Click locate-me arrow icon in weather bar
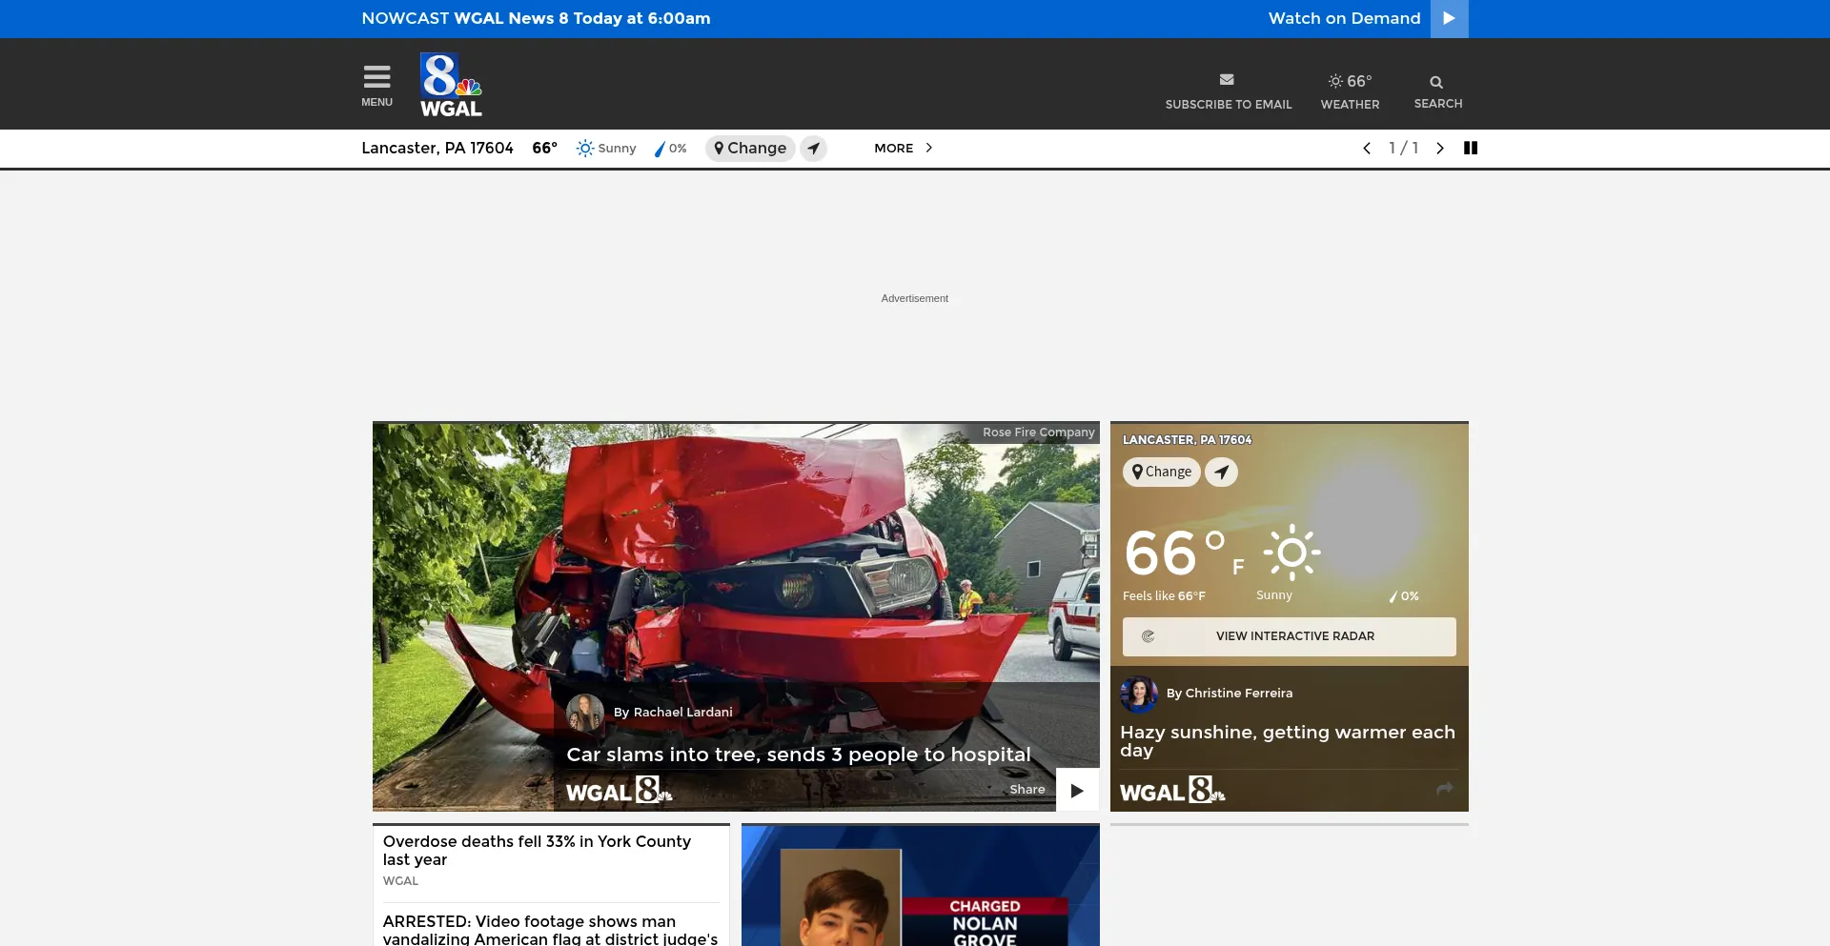This screenshot has width=1830, height=946. [x=813, y=149]
